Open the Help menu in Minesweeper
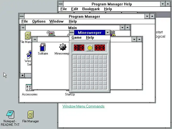The height and width of the screenshot is (129, 172). [x=90, y=38]
